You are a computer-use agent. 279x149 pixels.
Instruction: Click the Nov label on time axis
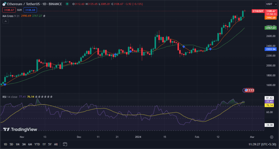(22, 137)
